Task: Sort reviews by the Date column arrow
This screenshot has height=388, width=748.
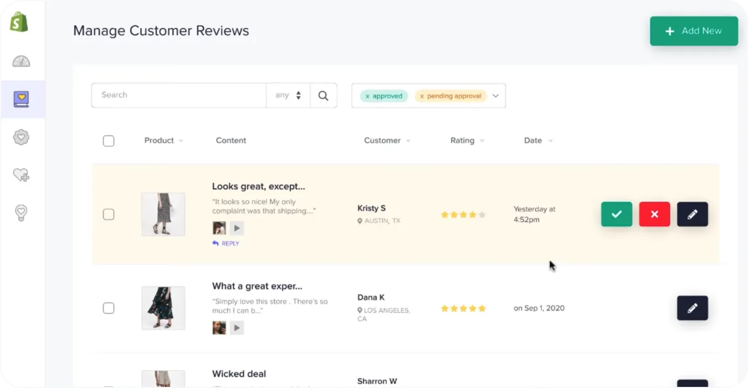Action: click(551, 141)
